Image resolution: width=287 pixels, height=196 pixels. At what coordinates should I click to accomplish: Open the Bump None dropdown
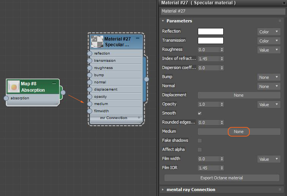269,77
